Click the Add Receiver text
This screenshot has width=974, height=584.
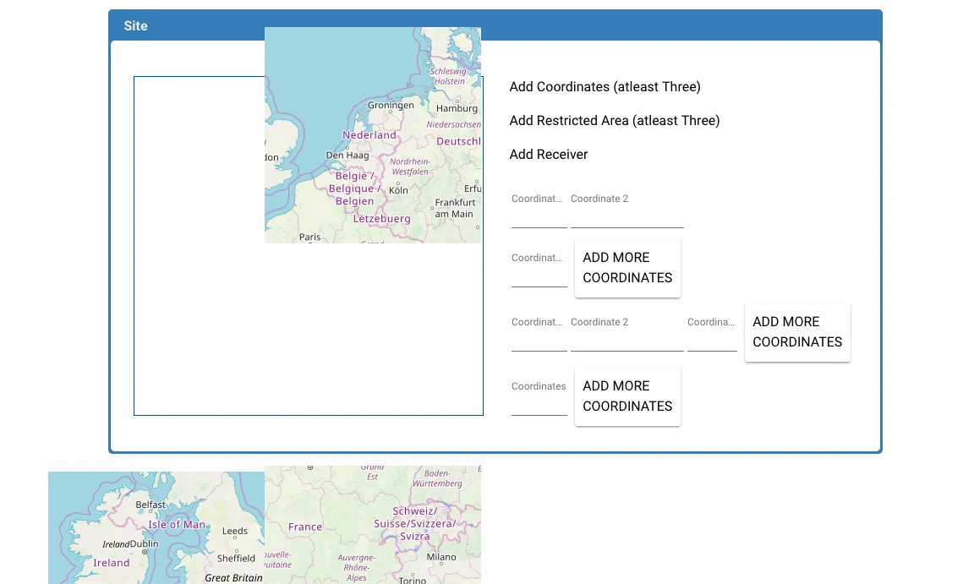point(549,154)
